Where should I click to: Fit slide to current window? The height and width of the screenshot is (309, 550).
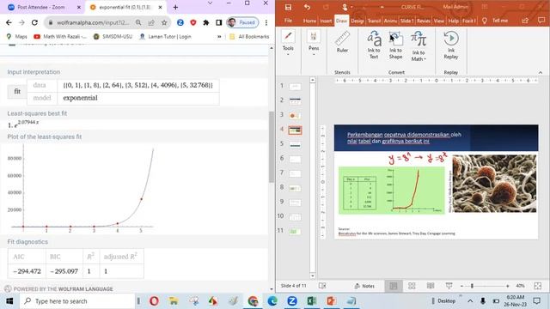coord(537,286)
